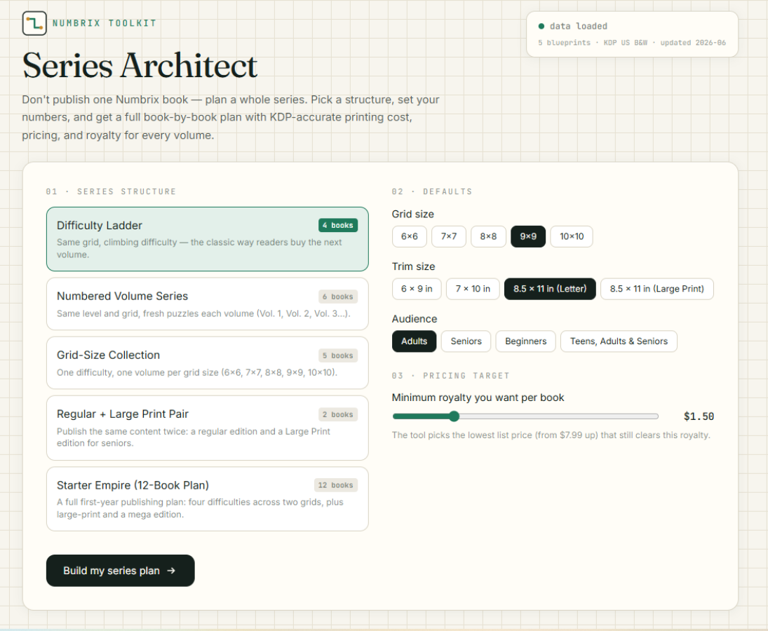This screenshot has width=768, height=631.
Task: Click the $1.50 royalty value
Action: (x=699, y=416)
